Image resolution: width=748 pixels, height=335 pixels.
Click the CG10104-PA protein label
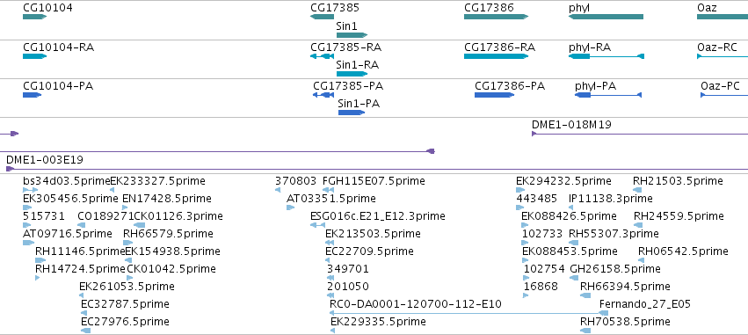[x=58, y=86]
